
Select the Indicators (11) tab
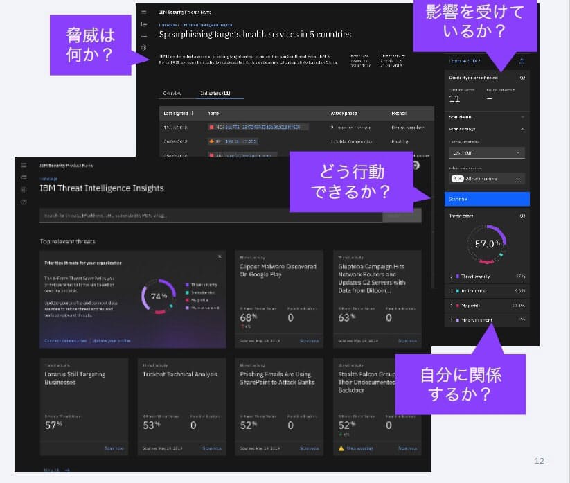(215, 93)
